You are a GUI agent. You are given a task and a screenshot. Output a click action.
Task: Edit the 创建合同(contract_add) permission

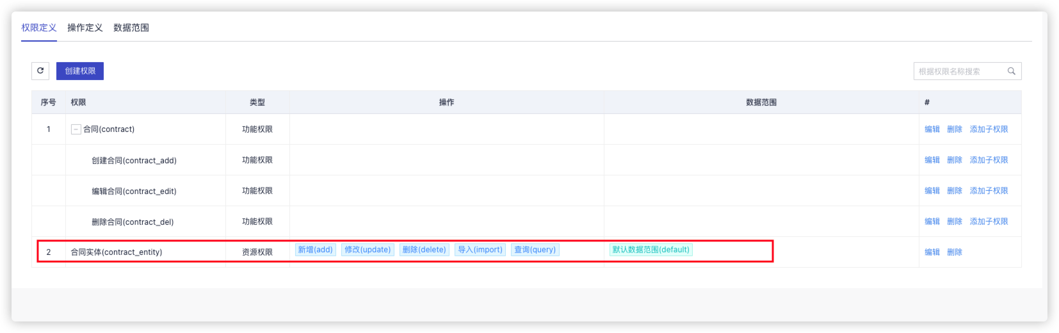click(x=932, y=160)
